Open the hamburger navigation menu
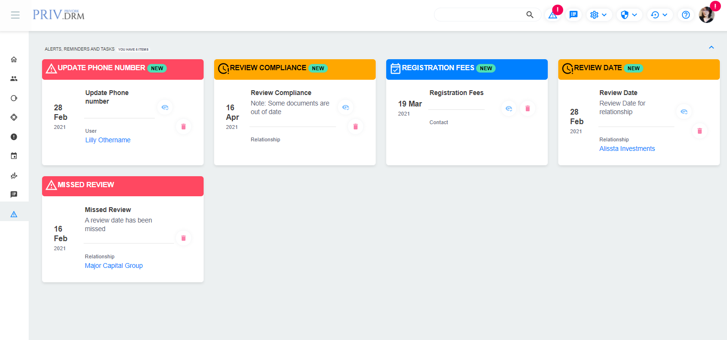Viewport: 727px width, 340px height. (15, 15)
